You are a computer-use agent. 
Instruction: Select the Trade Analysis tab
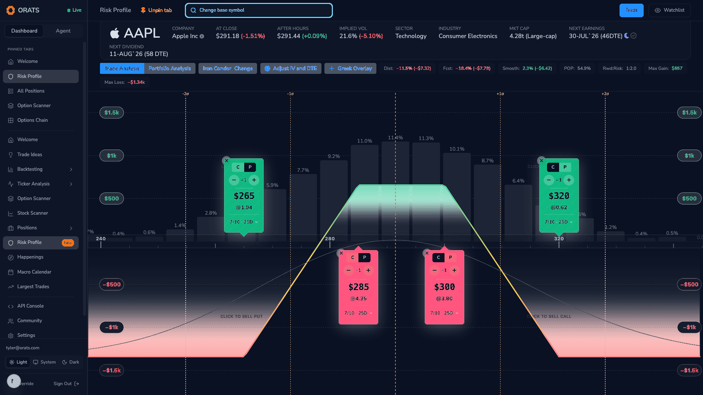122,68
